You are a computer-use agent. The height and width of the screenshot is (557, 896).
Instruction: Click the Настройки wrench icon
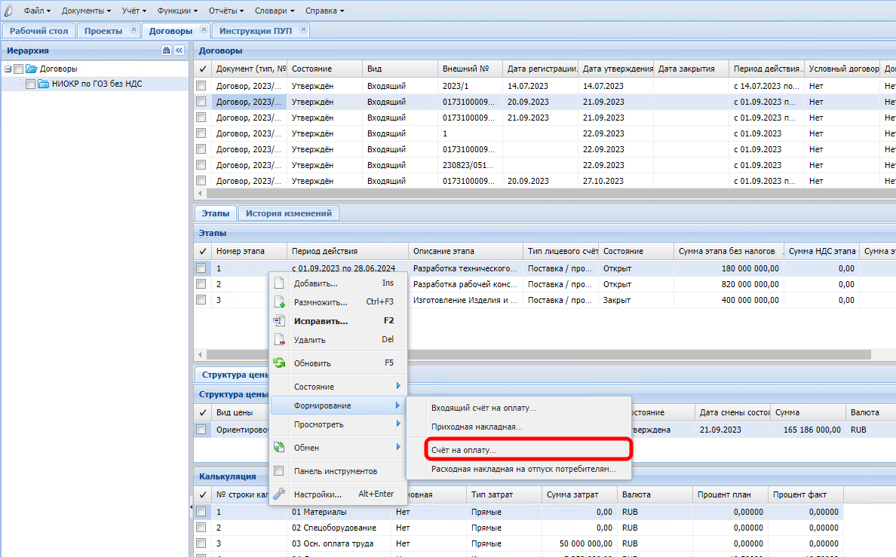(279, 494)
